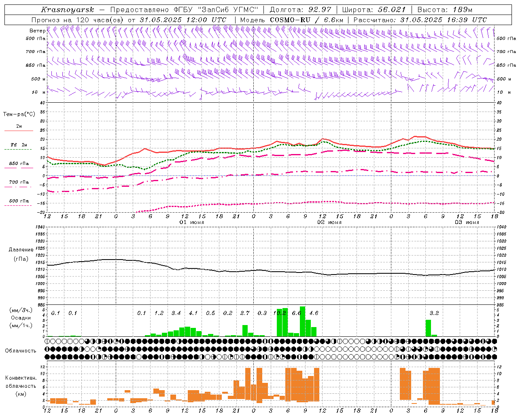Click the '0.5' precipitation value
The width and height of the screenshot is (518, 414).
point(210,313)
